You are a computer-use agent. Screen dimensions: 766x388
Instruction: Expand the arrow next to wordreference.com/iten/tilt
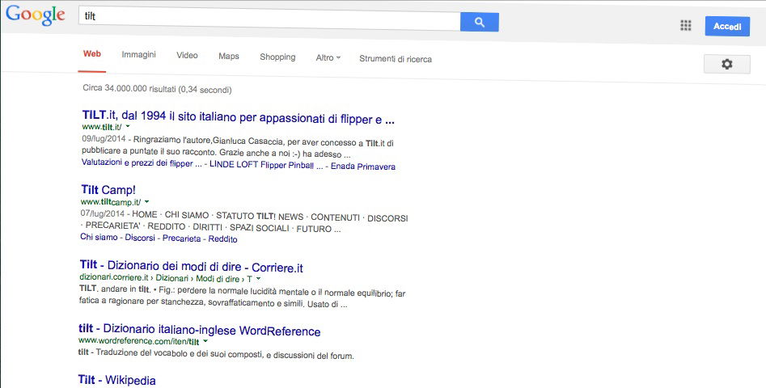point(205,342)
